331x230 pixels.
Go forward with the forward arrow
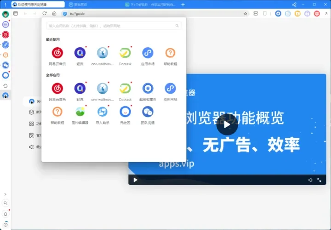click(35, 13)
